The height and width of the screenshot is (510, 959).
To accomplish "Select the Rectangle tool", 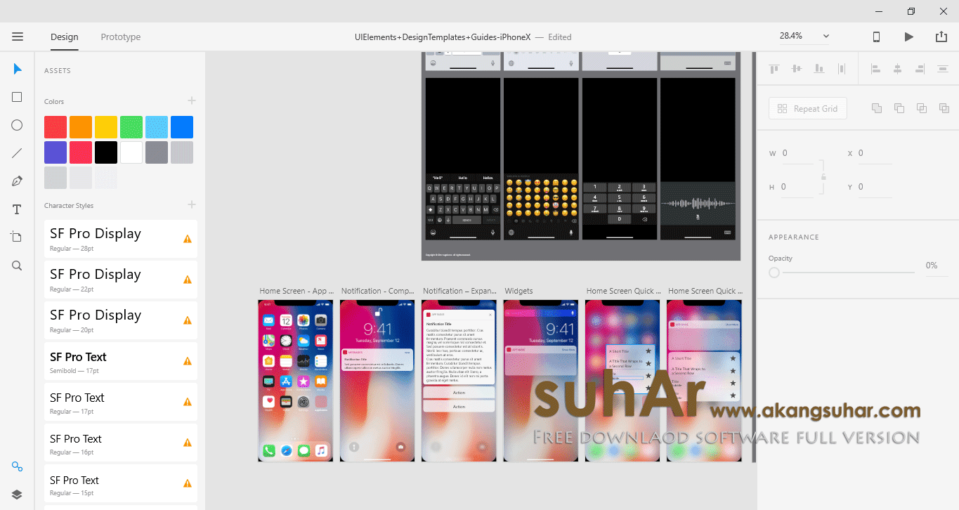I will [17, 97].
